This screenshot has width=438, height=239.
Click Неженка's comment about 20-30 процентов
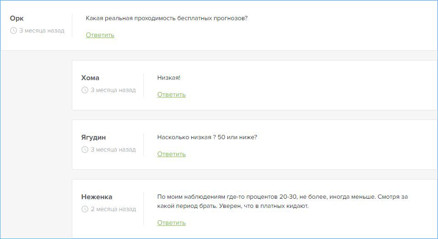click(x=282, y=201)
